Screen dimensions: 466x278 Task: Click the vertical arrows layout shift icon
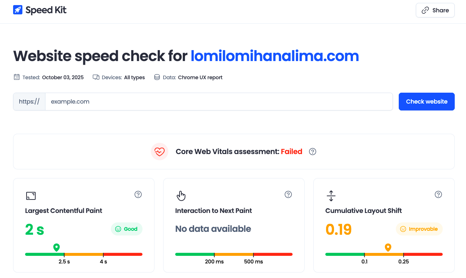tap(331, 196)
